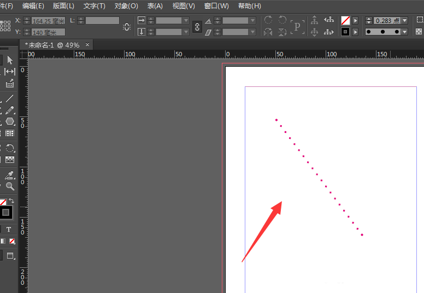The image size is (424, 293).
Task: Click the scale X percentage icon
Action: tap(142, 20)
